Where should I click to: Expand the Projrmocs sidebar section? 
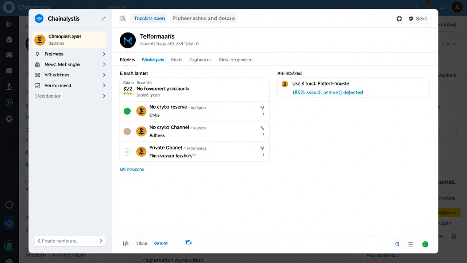pyautogui.click(x=104, y=54)
